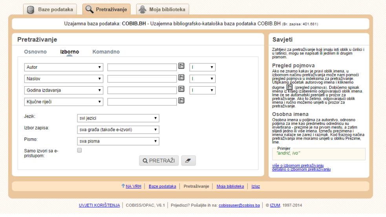Image resolution: width=386 pixels, height=217 pixels.
Task: Click the Pretraživanje text in footer navigation
Action: [196, 186]
